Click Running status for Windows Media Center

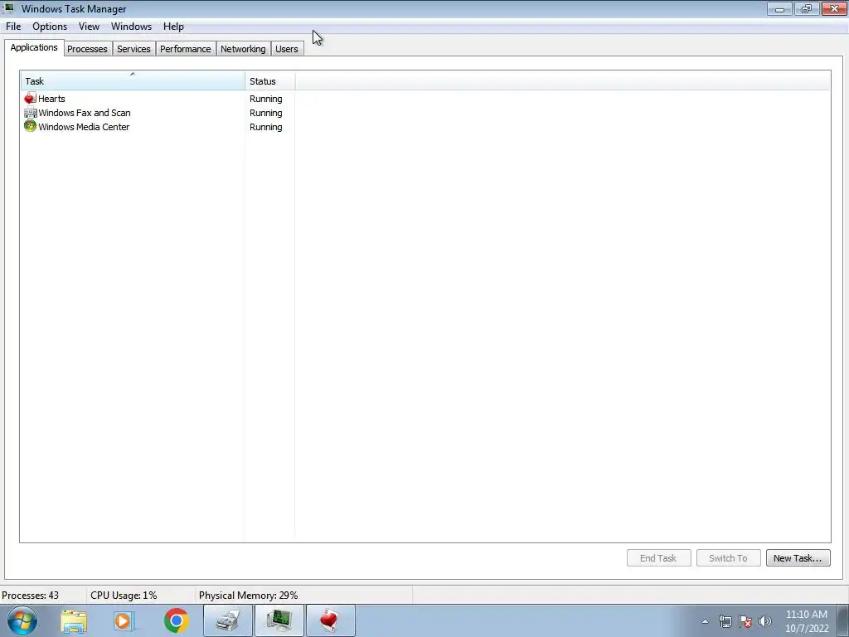point(266,127)
